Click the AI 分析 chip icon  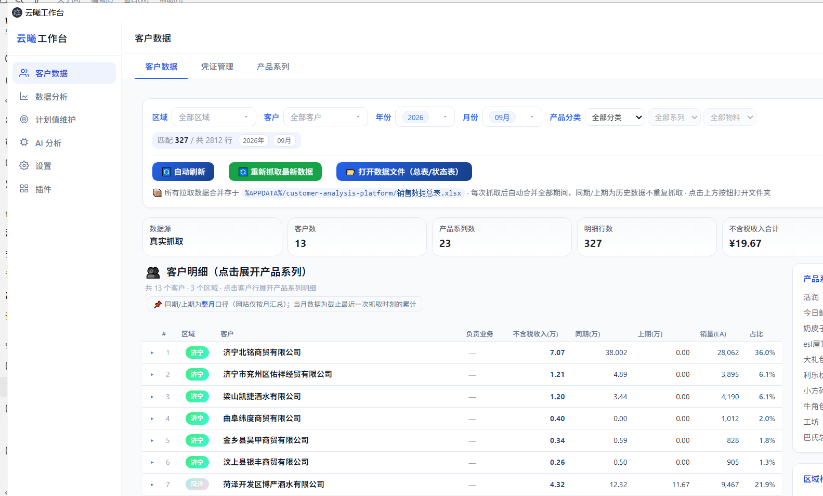pos(24,142)
